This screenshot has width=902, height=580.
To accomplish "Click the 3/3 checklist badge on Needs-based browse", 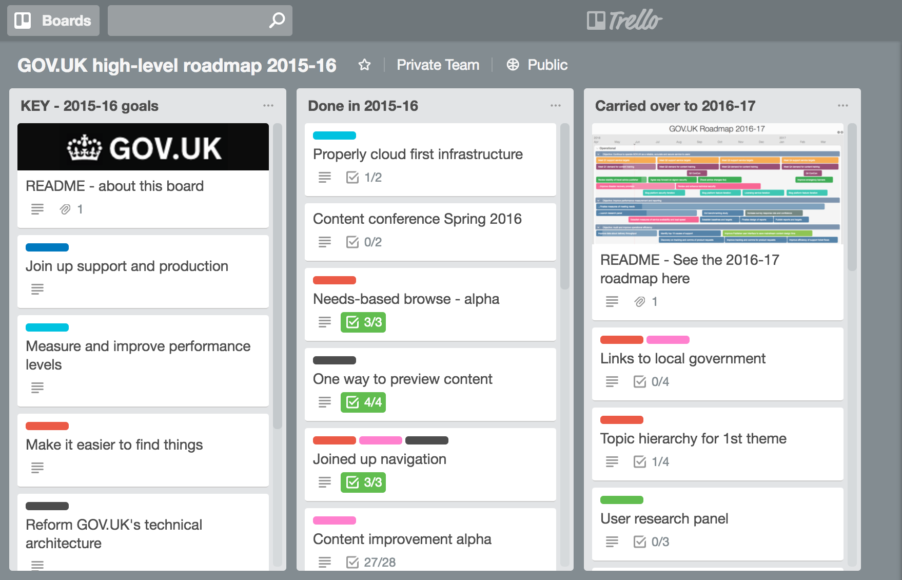I will 363,322.
